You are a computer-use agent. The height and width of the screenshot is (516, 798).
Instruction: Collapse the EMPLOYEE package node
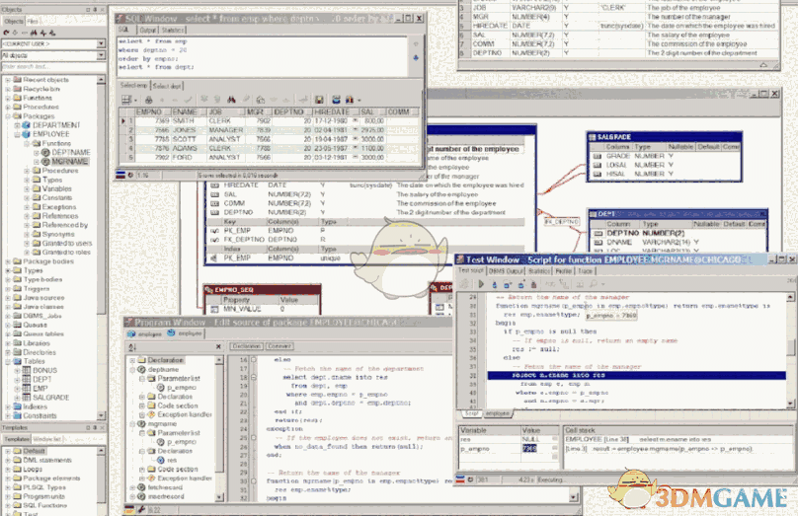[x=17, y=135]
